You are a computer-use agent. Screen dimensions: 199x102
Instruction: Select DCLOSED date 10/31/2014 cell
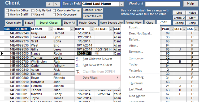pos(104,49)
